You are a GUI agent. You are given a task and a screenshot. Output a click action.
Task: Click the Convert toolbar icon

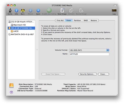click(71, 10)
